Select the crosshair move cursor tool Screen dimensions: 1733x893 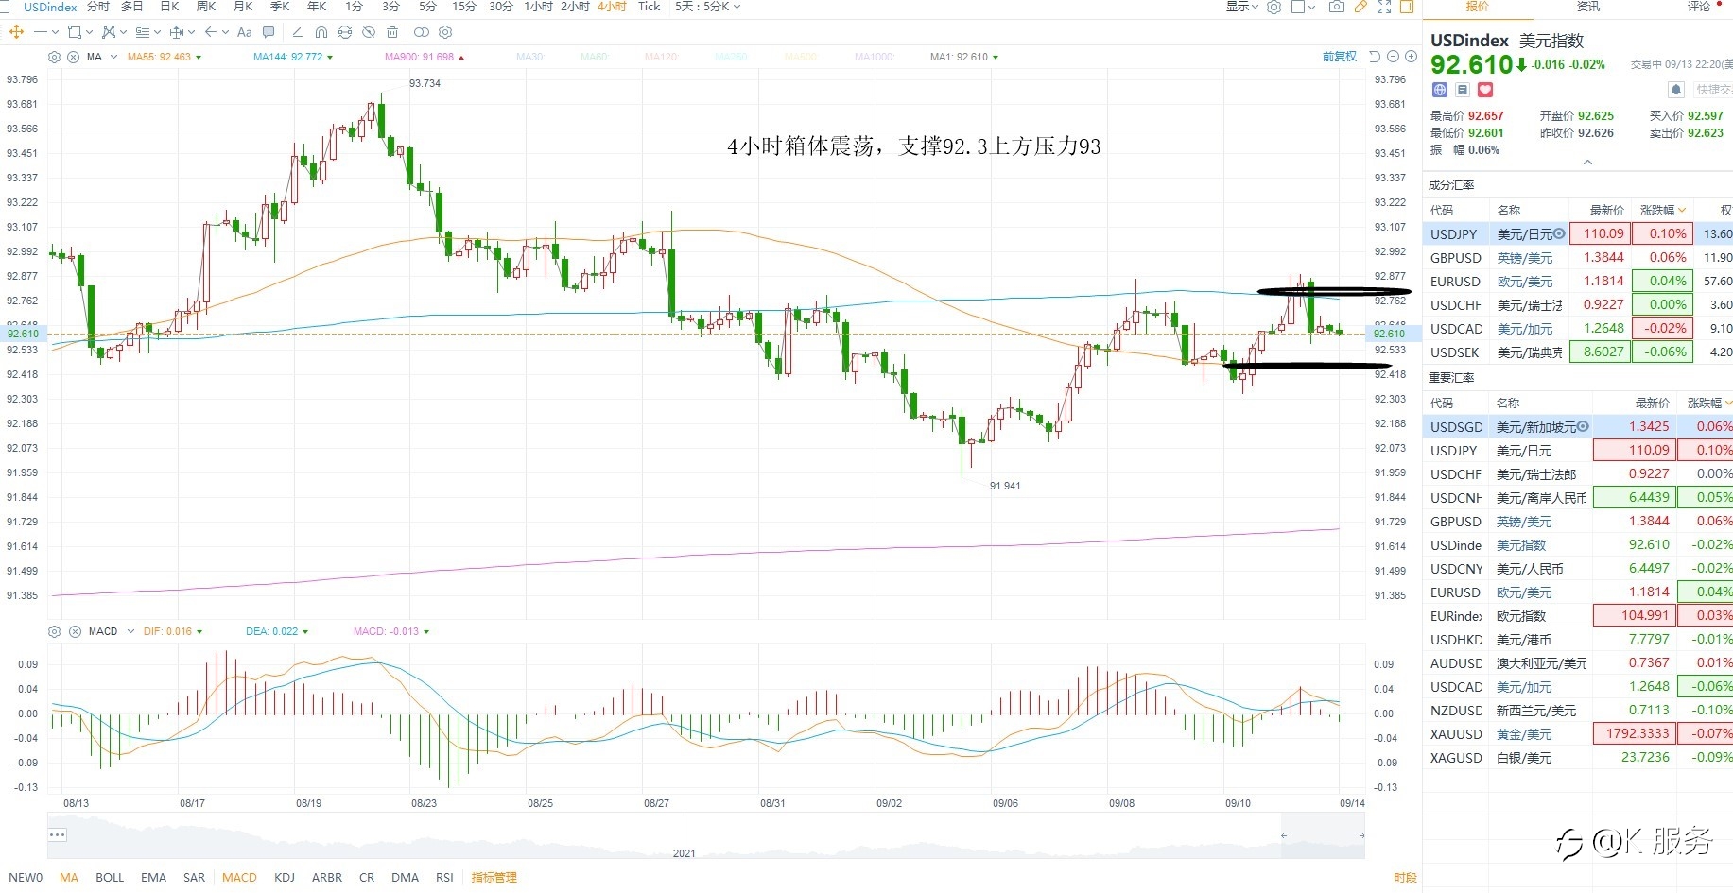click(16, 32)
